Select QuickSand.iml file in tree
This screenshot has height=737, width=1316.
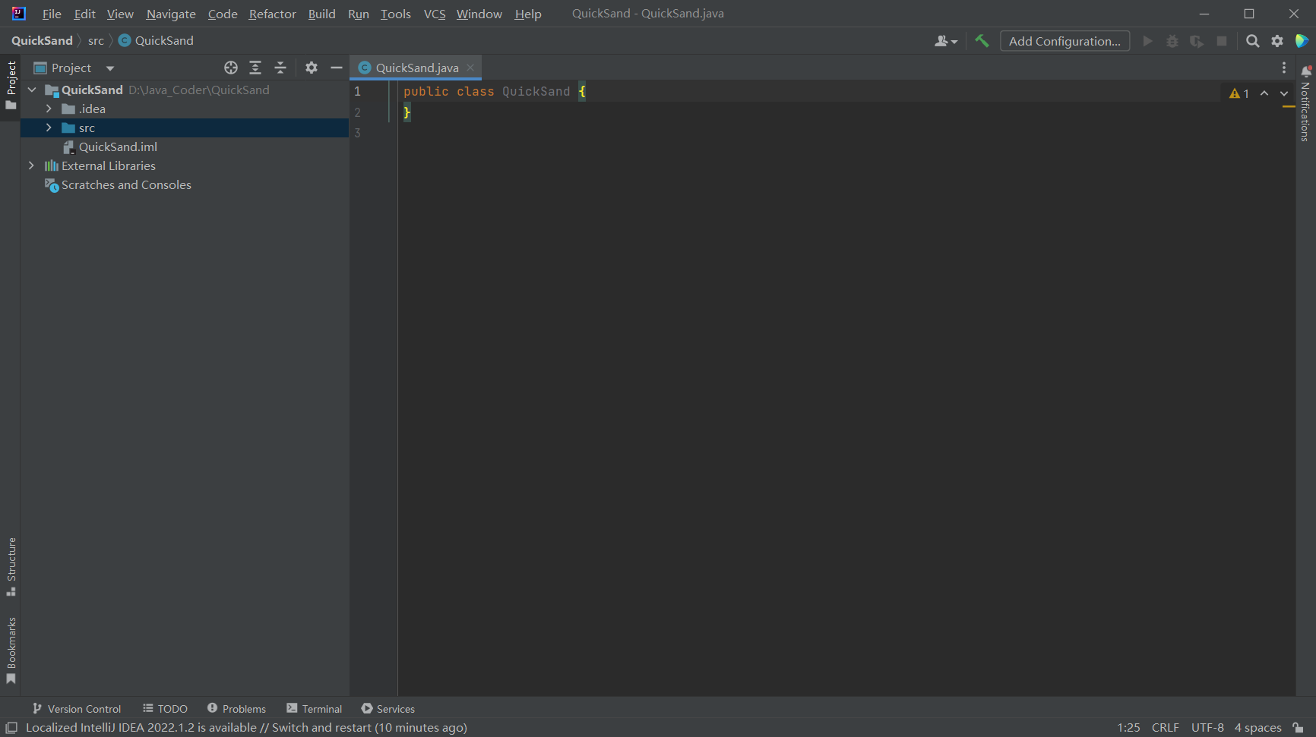(118, 146)
